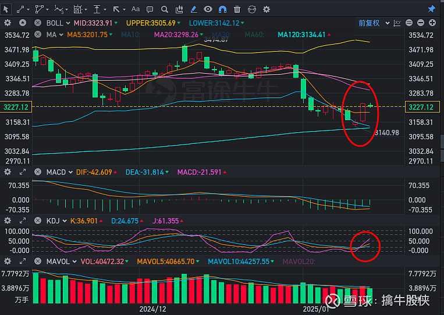This screenshot has width=444, height=315.
Task: Click the magnifier zoom tool in toolbar
Action: pyautogui.click(x=165, y=9)
